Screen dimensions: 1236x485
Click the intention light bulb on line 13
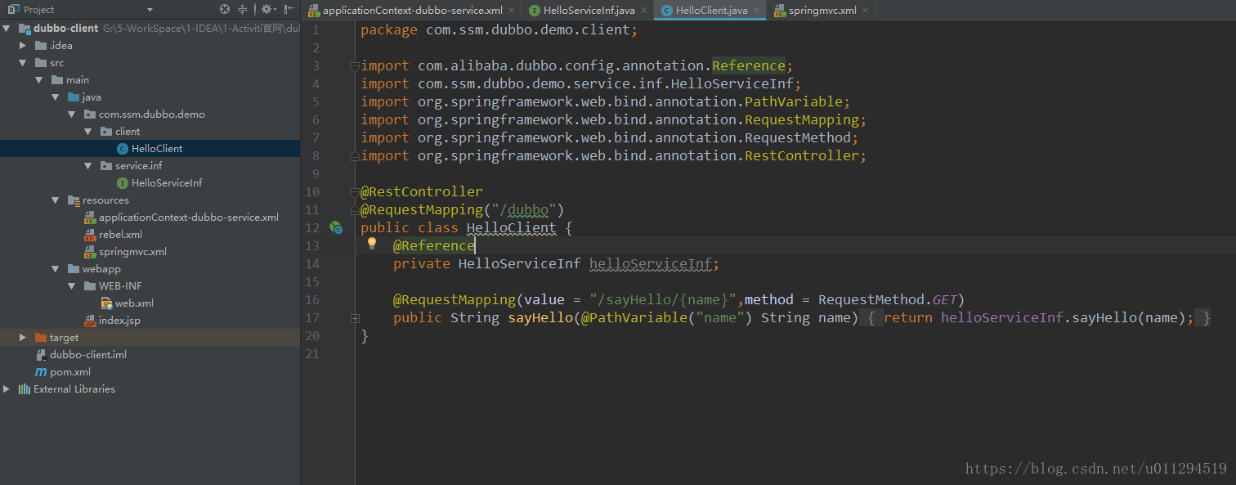(371, 244)
